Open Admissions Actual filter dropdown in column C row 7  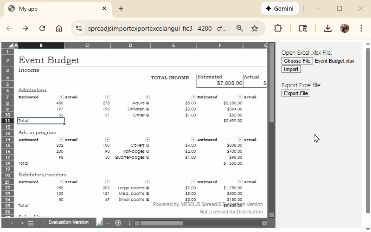[108, 97]
